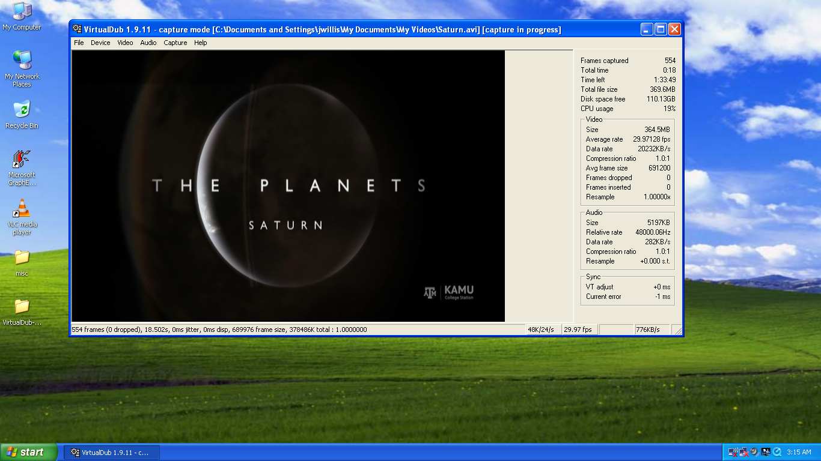This screenshot has width=821, height=461.
Task: Click the speaker volume tray icon
Action: coord(755,452)
